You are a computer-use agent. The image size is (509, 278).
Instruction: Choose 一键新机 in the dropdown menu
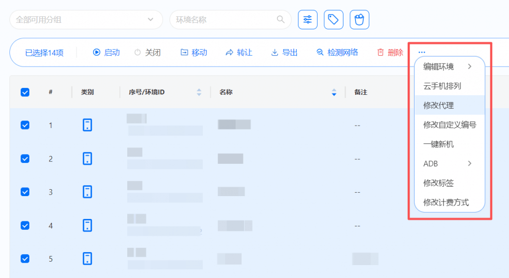tap(438, 144)
